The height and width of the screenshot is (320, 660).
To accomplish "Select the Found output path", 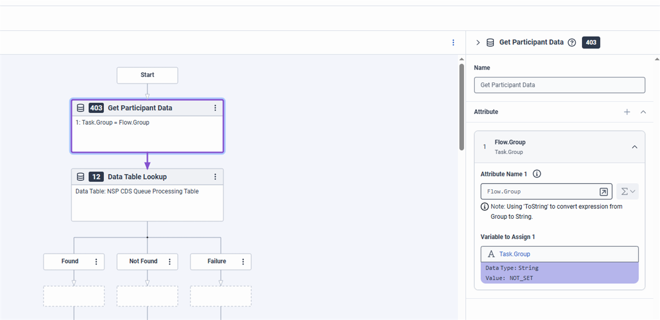I will pos(70,262).
